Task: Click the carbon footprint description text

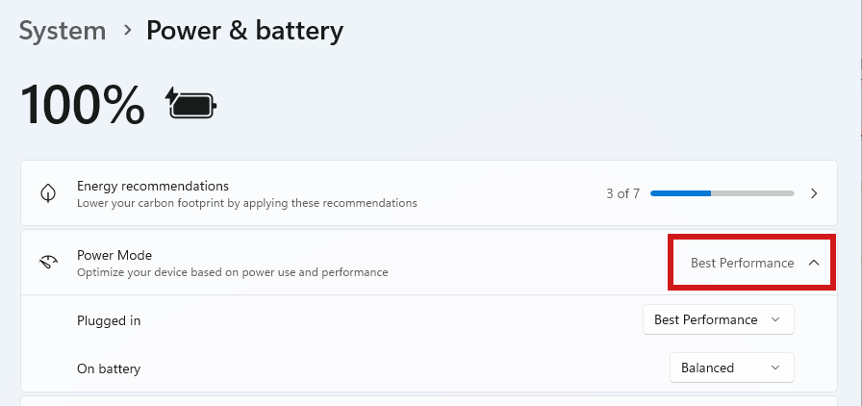Action: tap(247, 203)
